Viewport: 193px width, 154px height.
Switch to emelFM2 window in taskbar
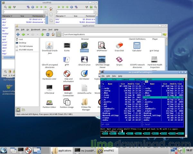tap(107, 150)
